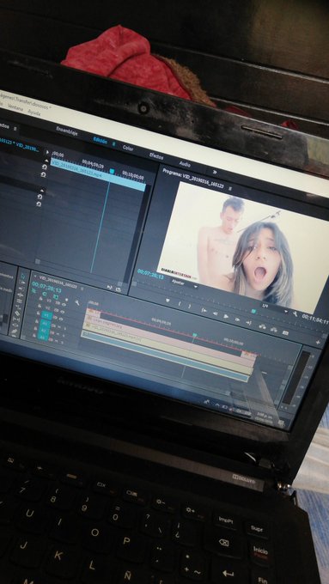The width and height of the screenshot is (329, 584).
Task: Toggle the A2 track target button
Action: click(x=44, y=331)
